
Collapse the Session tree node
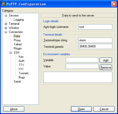click(6, 15)
